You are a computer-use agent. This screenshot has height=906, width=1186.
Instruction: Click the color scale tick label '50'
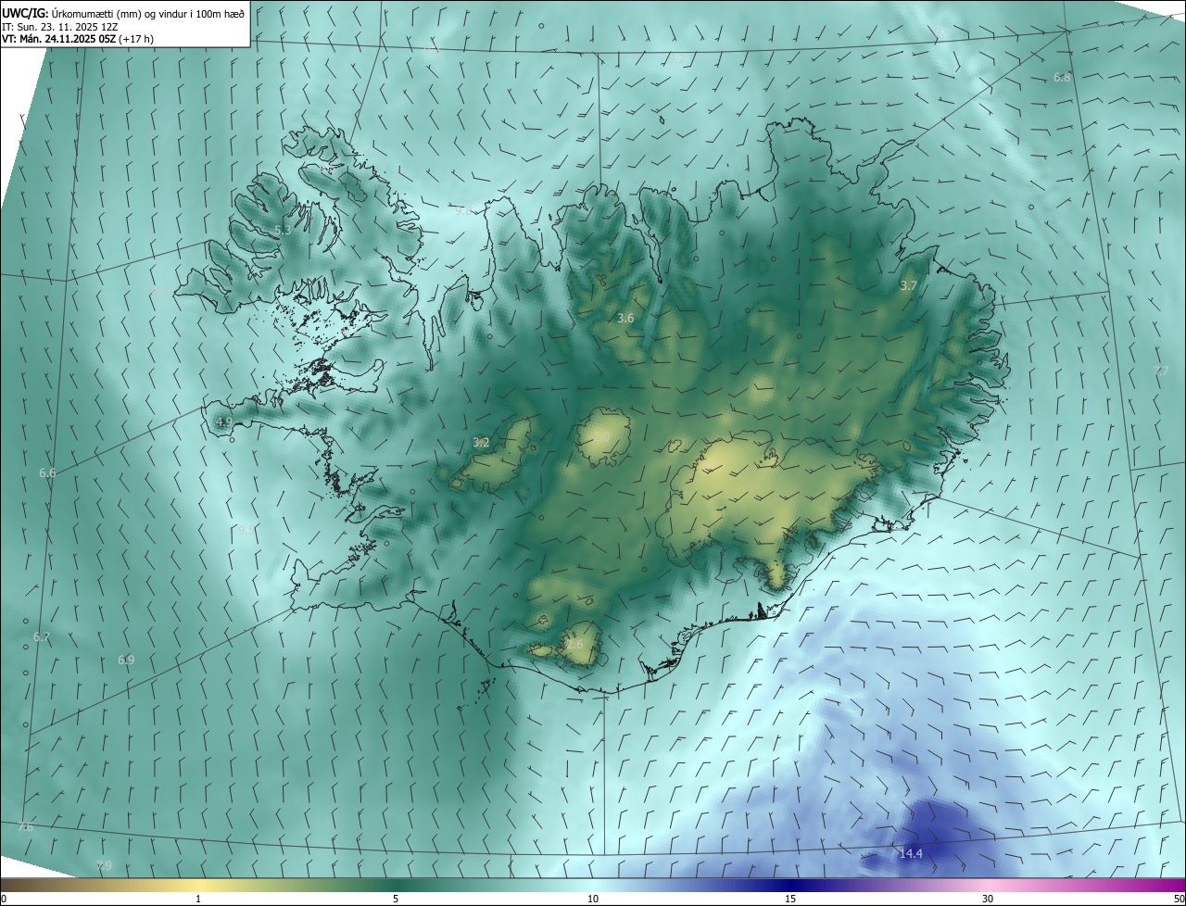pyautogui.click(x=1179, y=900)
